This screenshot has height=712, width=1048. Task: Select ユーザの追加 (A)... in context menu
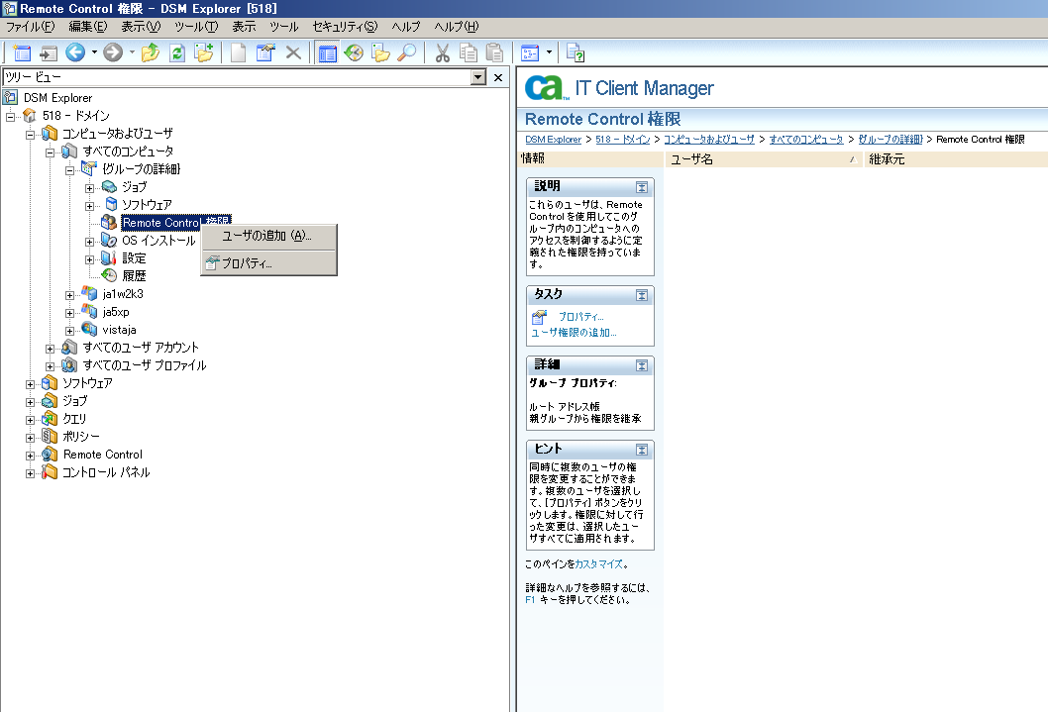tap(268, 236)
